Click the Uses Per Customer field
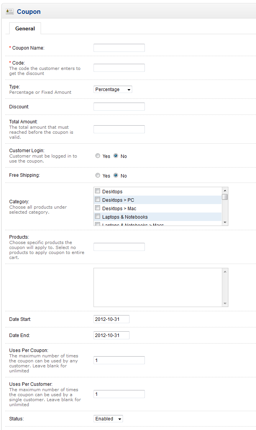The height and width of the screenshot is (430, 256). tap(119, 394)
